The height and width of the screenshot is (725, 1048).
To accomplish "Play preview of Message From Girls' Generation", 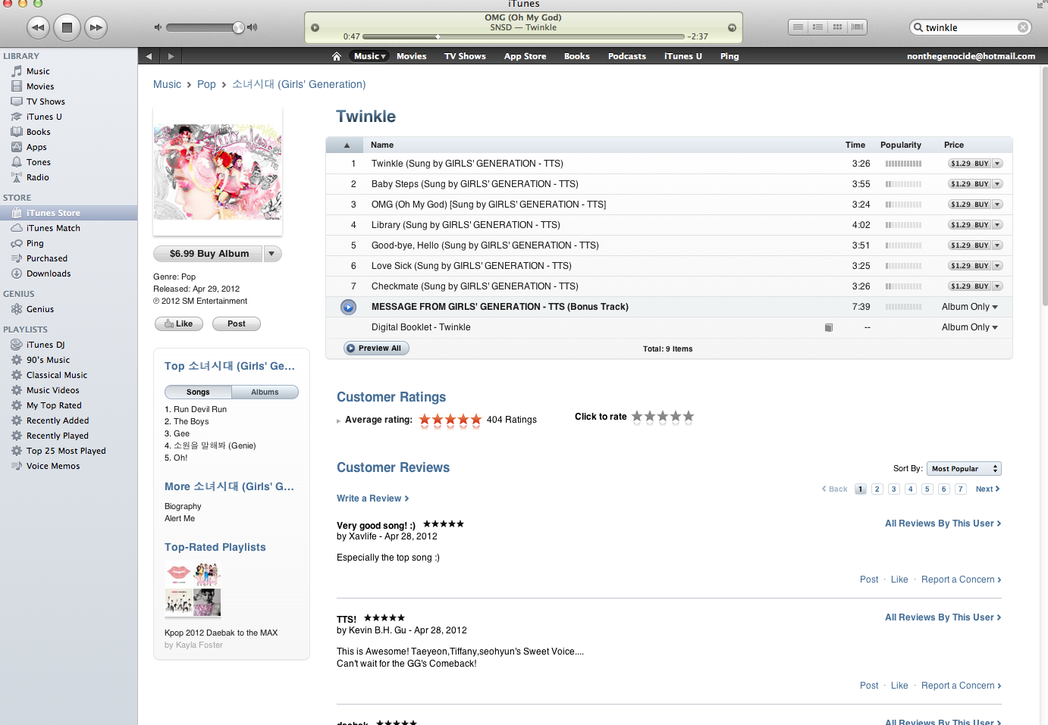I will (348, 307).
